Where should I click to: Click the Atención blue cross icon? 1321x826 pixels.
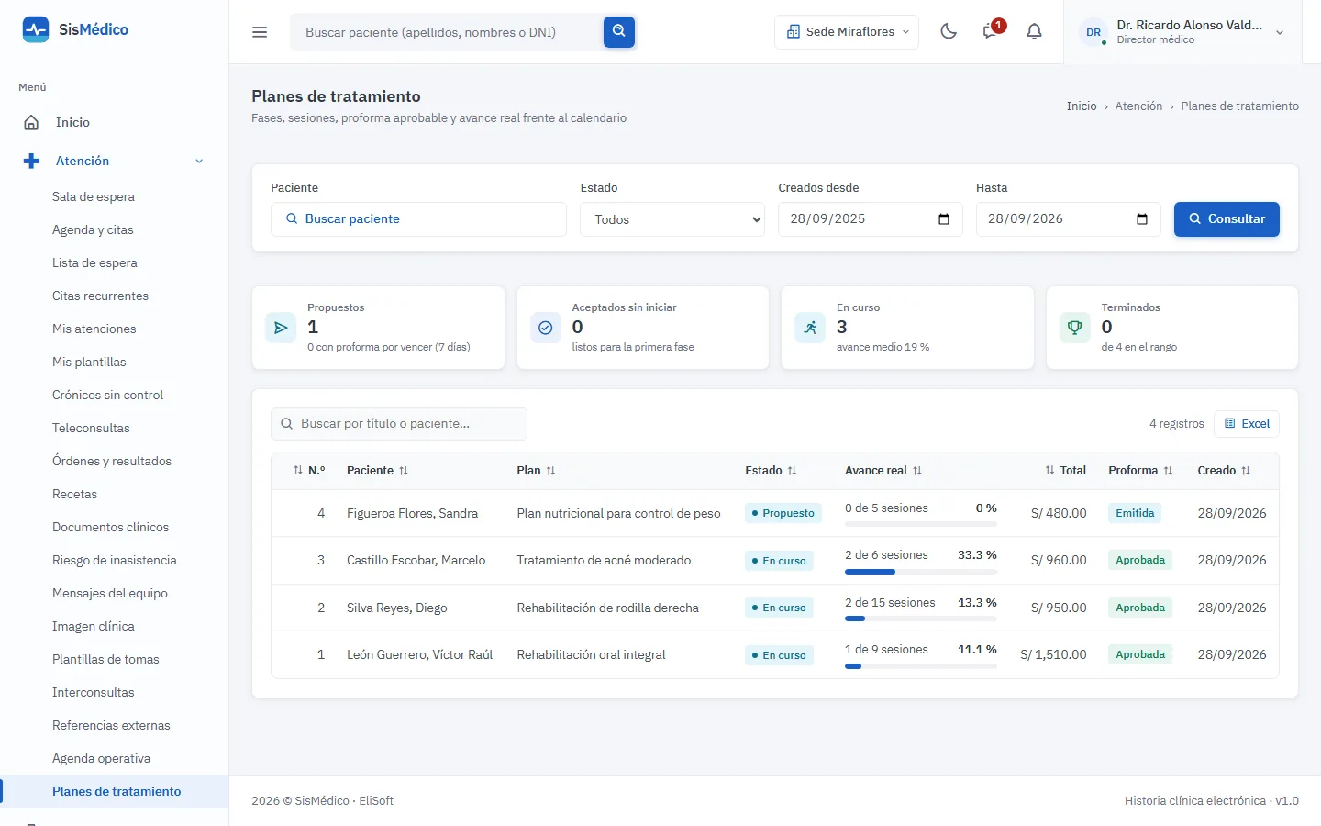(x=31, y=161)
